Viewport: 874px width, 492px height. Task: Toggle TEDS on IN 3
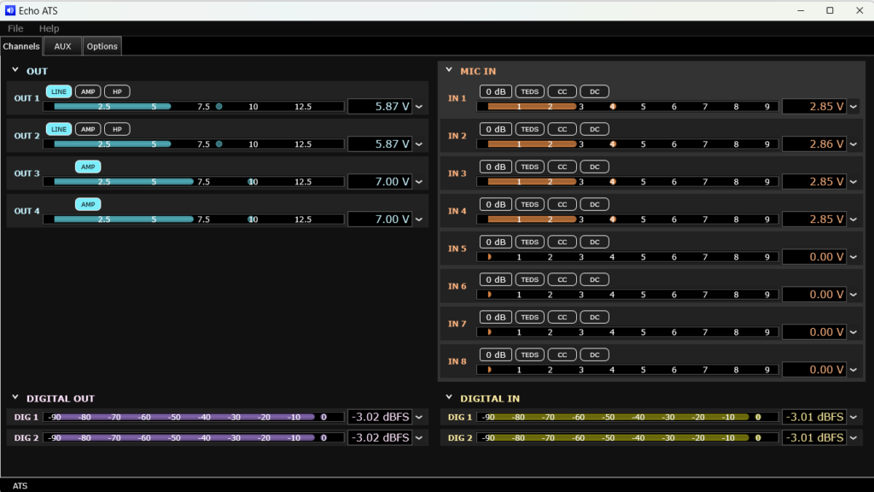click(530, 167)
